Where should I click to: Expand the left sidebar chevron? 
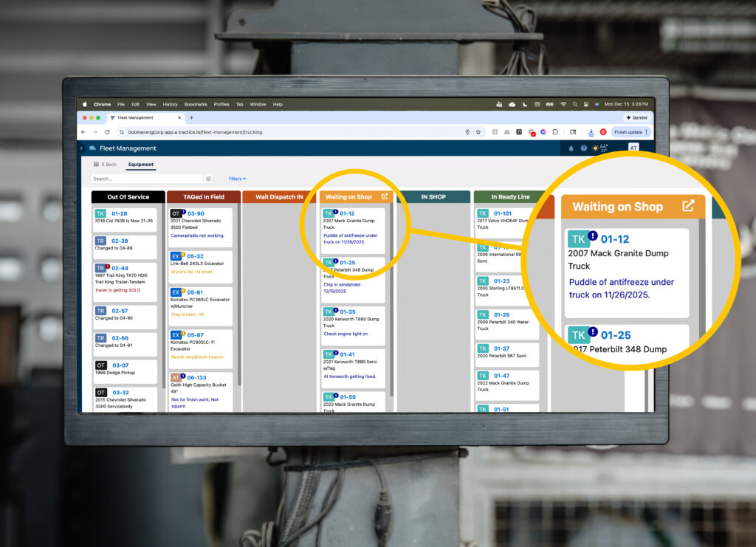tap(82, 148)
